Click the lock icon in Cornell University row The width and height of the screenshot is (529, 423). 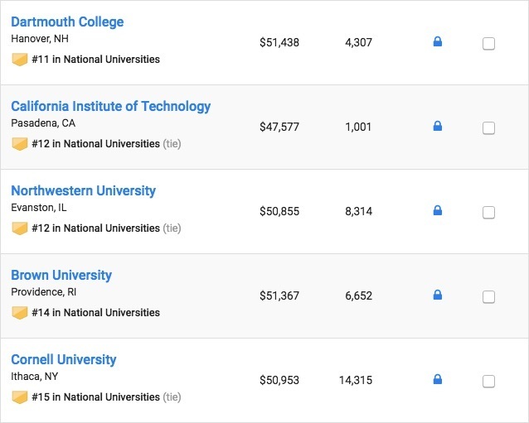point(438,379)
